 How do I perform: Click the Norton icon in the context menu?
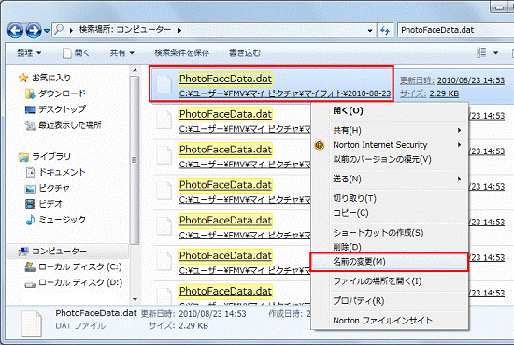320,145
